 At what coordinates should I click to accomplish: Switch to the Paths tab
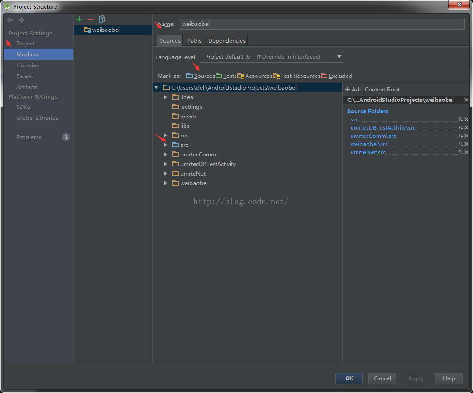194,41
